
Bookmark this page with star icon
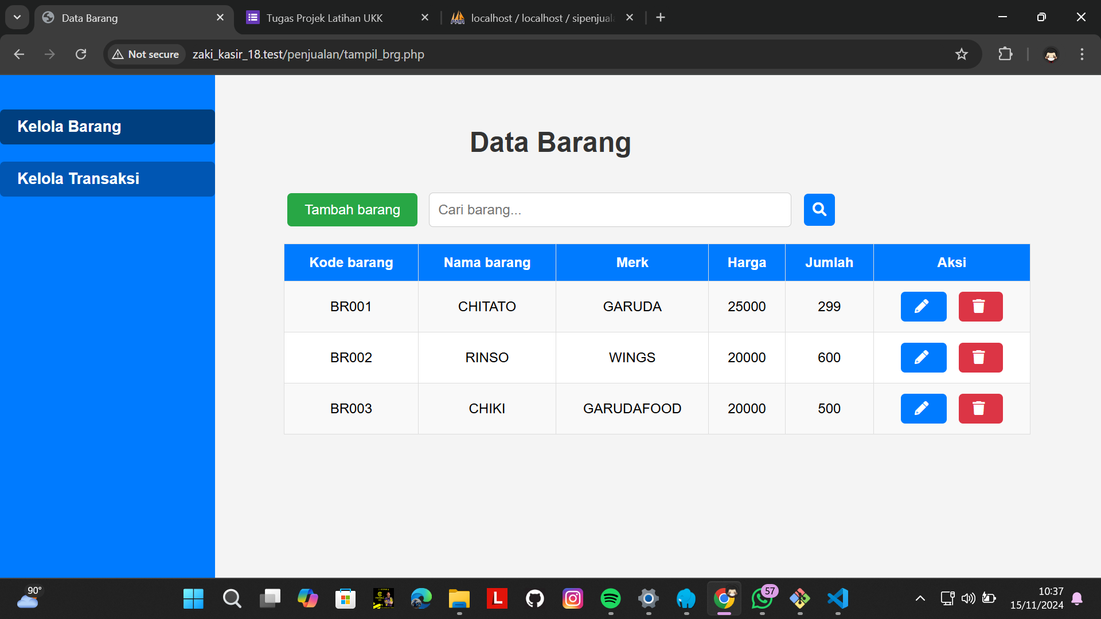pos(961,54)
